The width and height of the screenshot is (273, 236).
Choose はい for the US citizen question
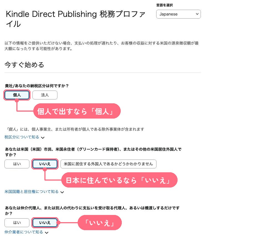[17, 164]
